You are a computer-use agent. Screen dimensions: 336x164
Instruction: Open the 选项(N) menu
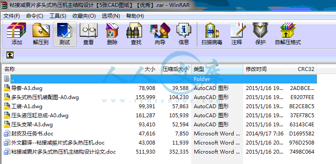111,16
